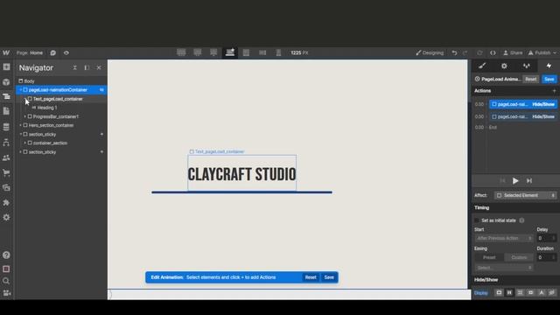Viewport: 560px width, 315px height.
Task: Open the comments icon in top bar
Action: tap(52, 52)
